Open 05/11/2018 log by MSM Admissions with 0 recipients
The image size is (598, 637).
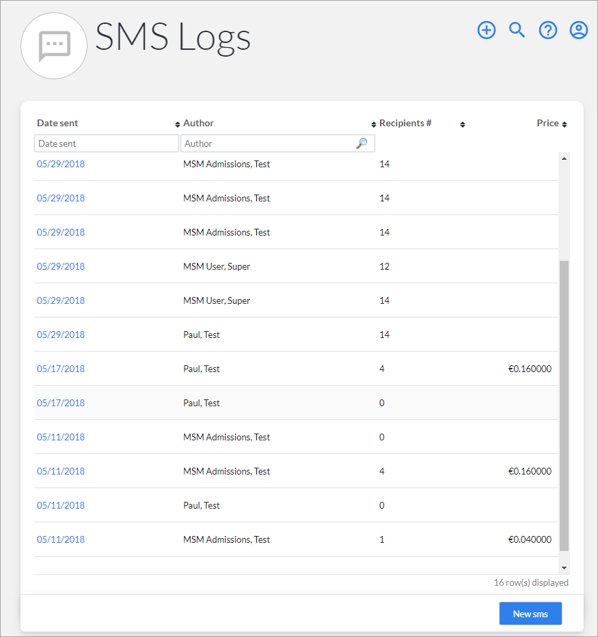[x=61, y=437]
